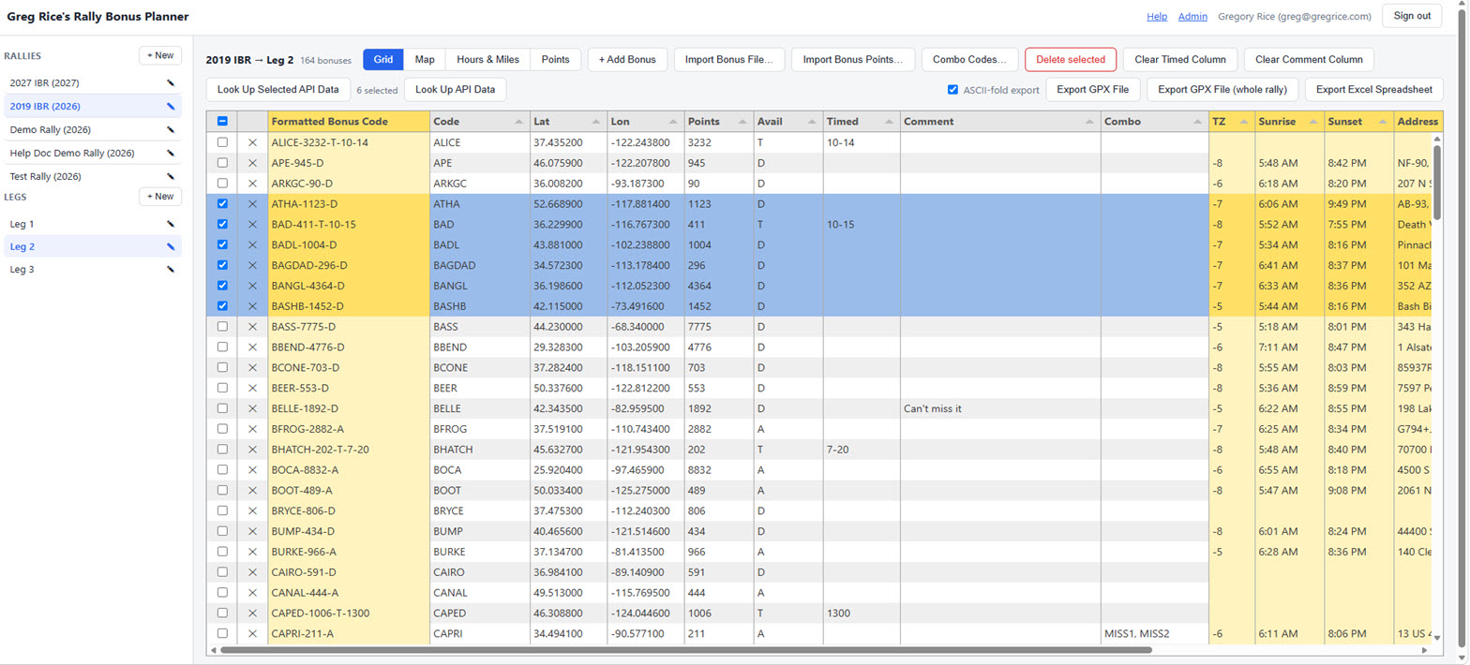Check the ALICE-3232-T-10-14 row checkbox
The image size is (1470, 665).
[x=222, y=142]
